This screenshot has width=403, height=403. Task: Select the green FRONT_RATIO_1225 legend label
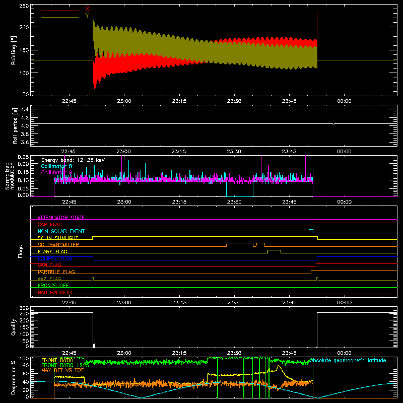click(65, 365)
